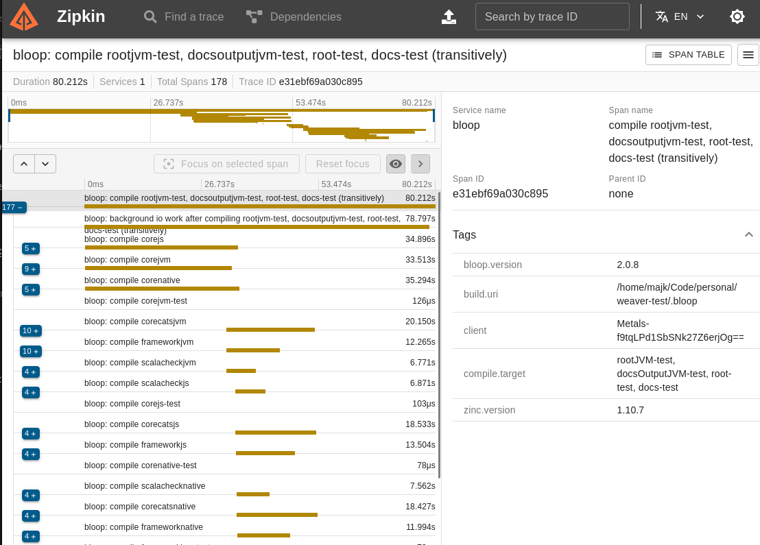The image size is (760, 545).
Task: Click the Focus on selected span button
Action: (x=226, y=164)
